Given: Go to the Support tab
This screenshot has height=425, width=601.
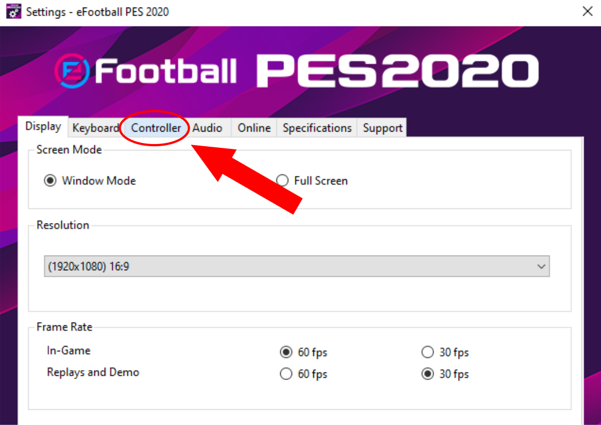Looking at the screenshot, I should click(x=382, y=128).
